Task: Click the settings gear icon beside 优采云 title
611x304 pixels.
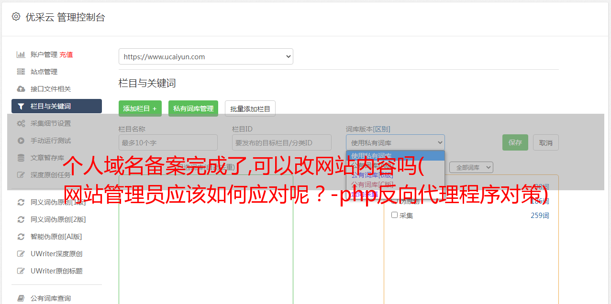Action: [16, 17]
